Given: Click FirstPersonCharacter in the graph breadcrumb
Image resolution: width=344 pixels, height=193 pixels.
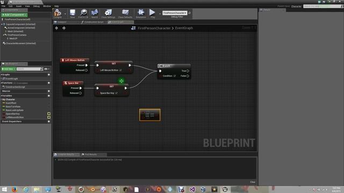Looking at the screenshot, I should coord(154,28).
